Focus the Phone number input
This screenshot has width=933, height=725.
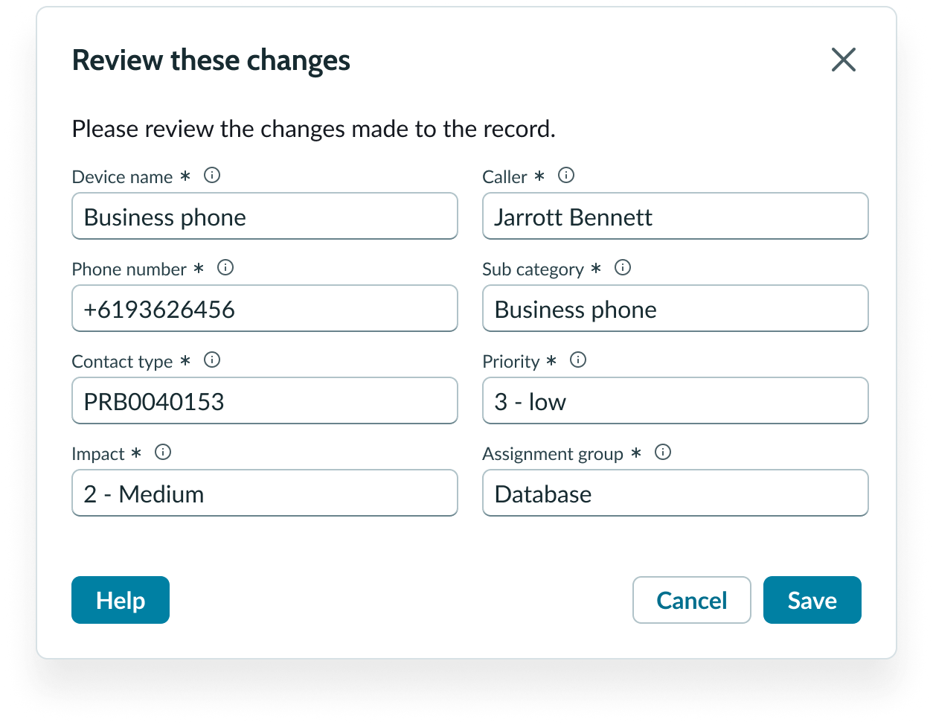click(x=265, y=309)
